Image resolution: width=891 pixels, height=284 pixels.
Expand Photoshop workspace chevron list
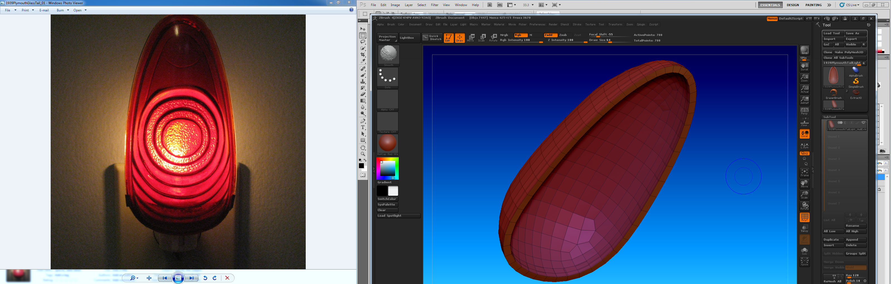coord(829,5)
